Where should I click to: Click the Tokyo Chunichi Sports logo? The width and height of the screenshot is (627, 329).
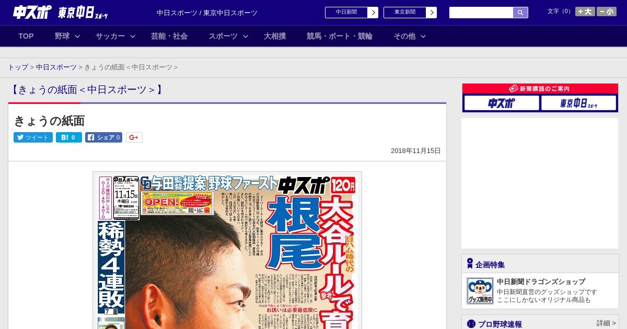point(83,13)
